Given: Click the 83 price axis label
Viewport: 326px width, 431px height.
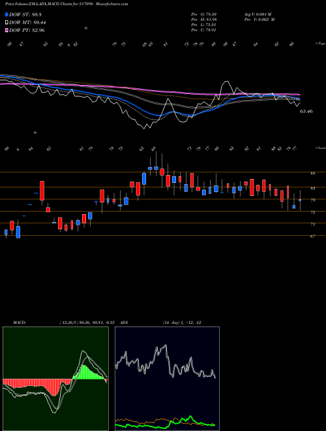Looking at the screenshot, I should (x=313, y=188).
